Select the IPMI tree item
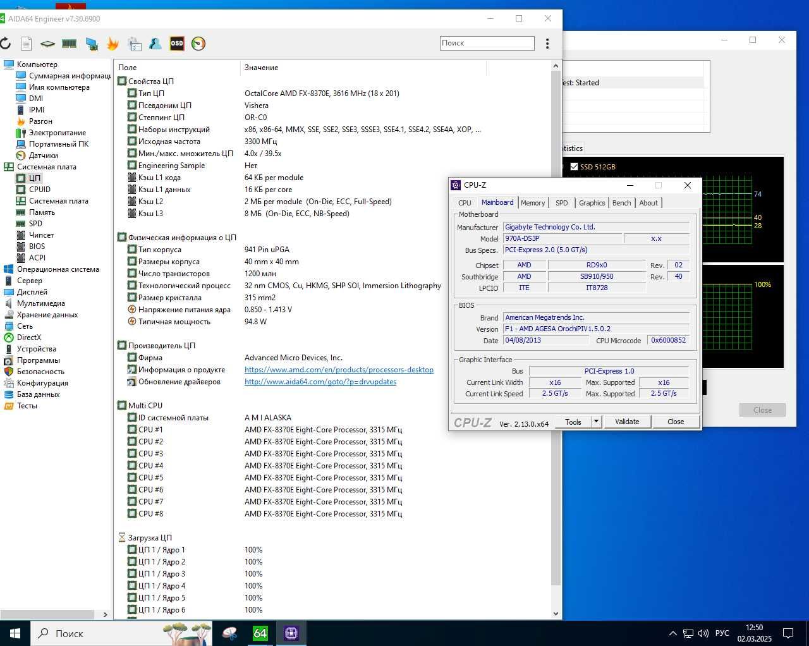 [37, 110]
